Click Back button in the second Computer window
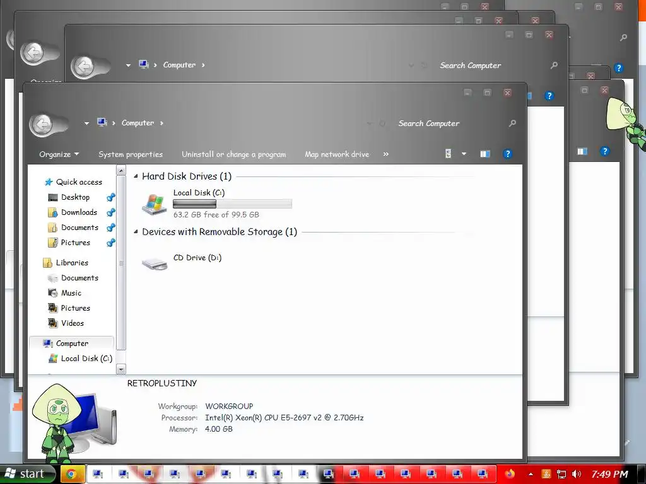 [x=84, y=66]
